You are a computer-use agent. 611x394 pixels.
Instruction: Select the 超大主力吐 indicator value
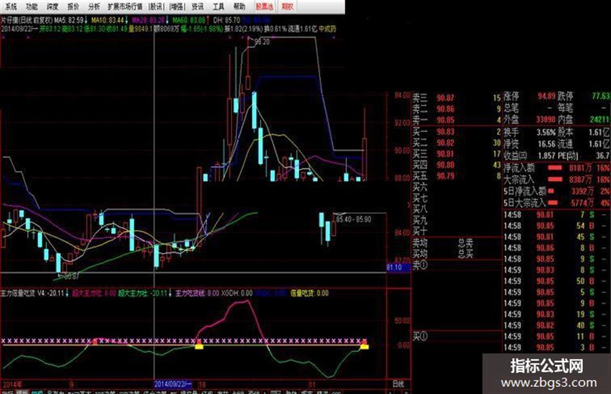pyautogui.click(x=144, y=293)
